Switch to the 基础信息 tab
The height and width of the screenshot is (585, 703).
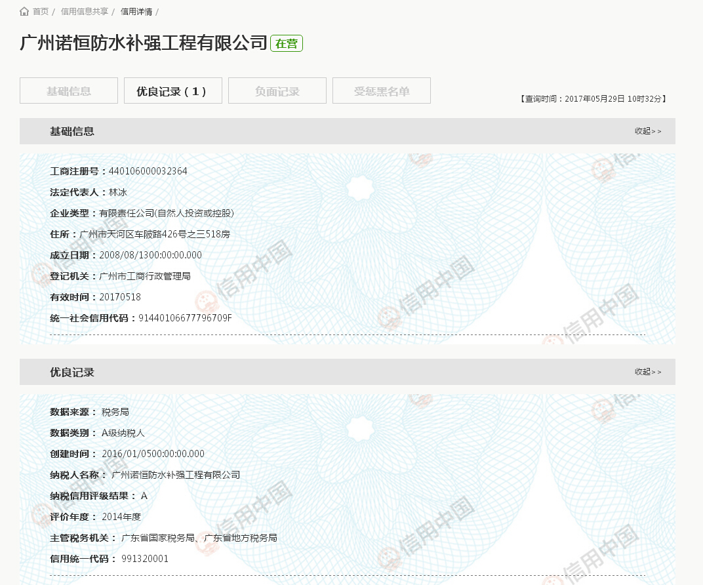[x=69, y=91]
